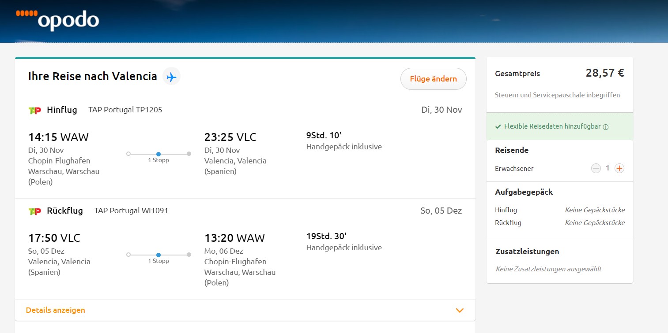
Task: Click the Zusatzleistungen heading
Action: [x=528, y=252]
